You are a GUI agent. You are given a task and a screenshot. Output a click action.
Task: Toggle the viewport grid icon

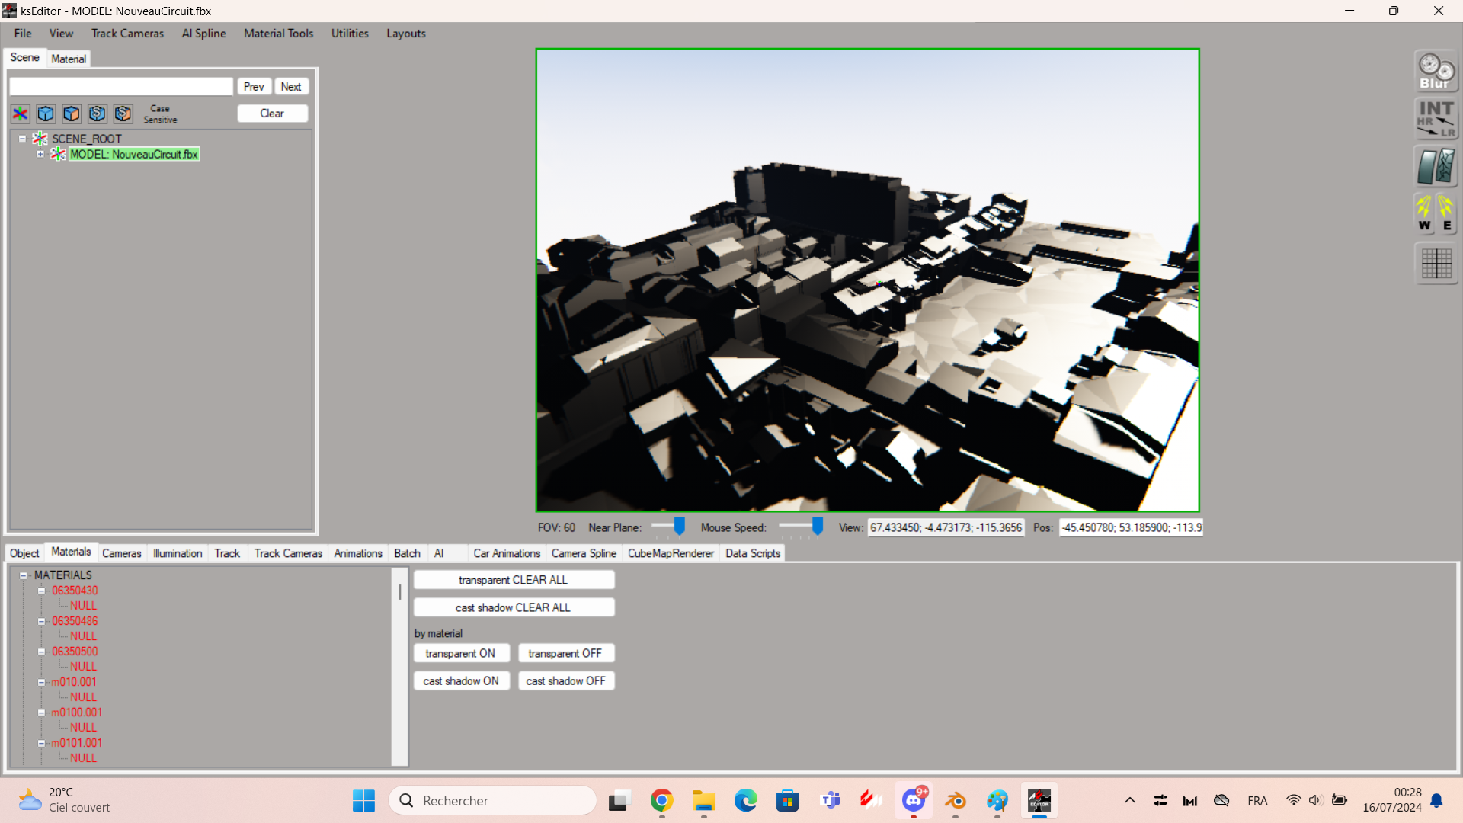pos(1436,264)
